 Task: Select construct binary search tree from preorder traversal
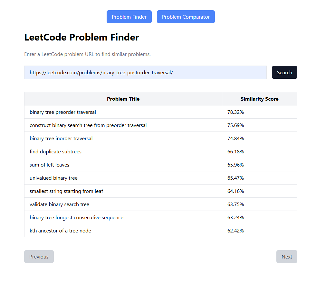click(x=161, y=125)
